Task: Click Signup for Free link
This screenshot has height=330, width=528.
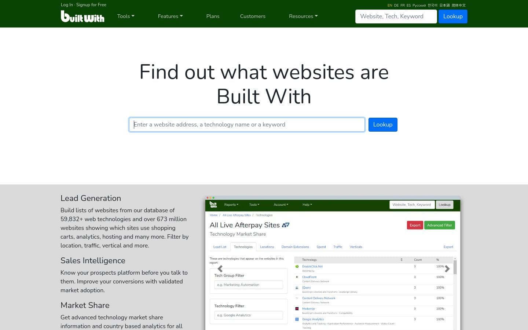Action: (91, 5)
